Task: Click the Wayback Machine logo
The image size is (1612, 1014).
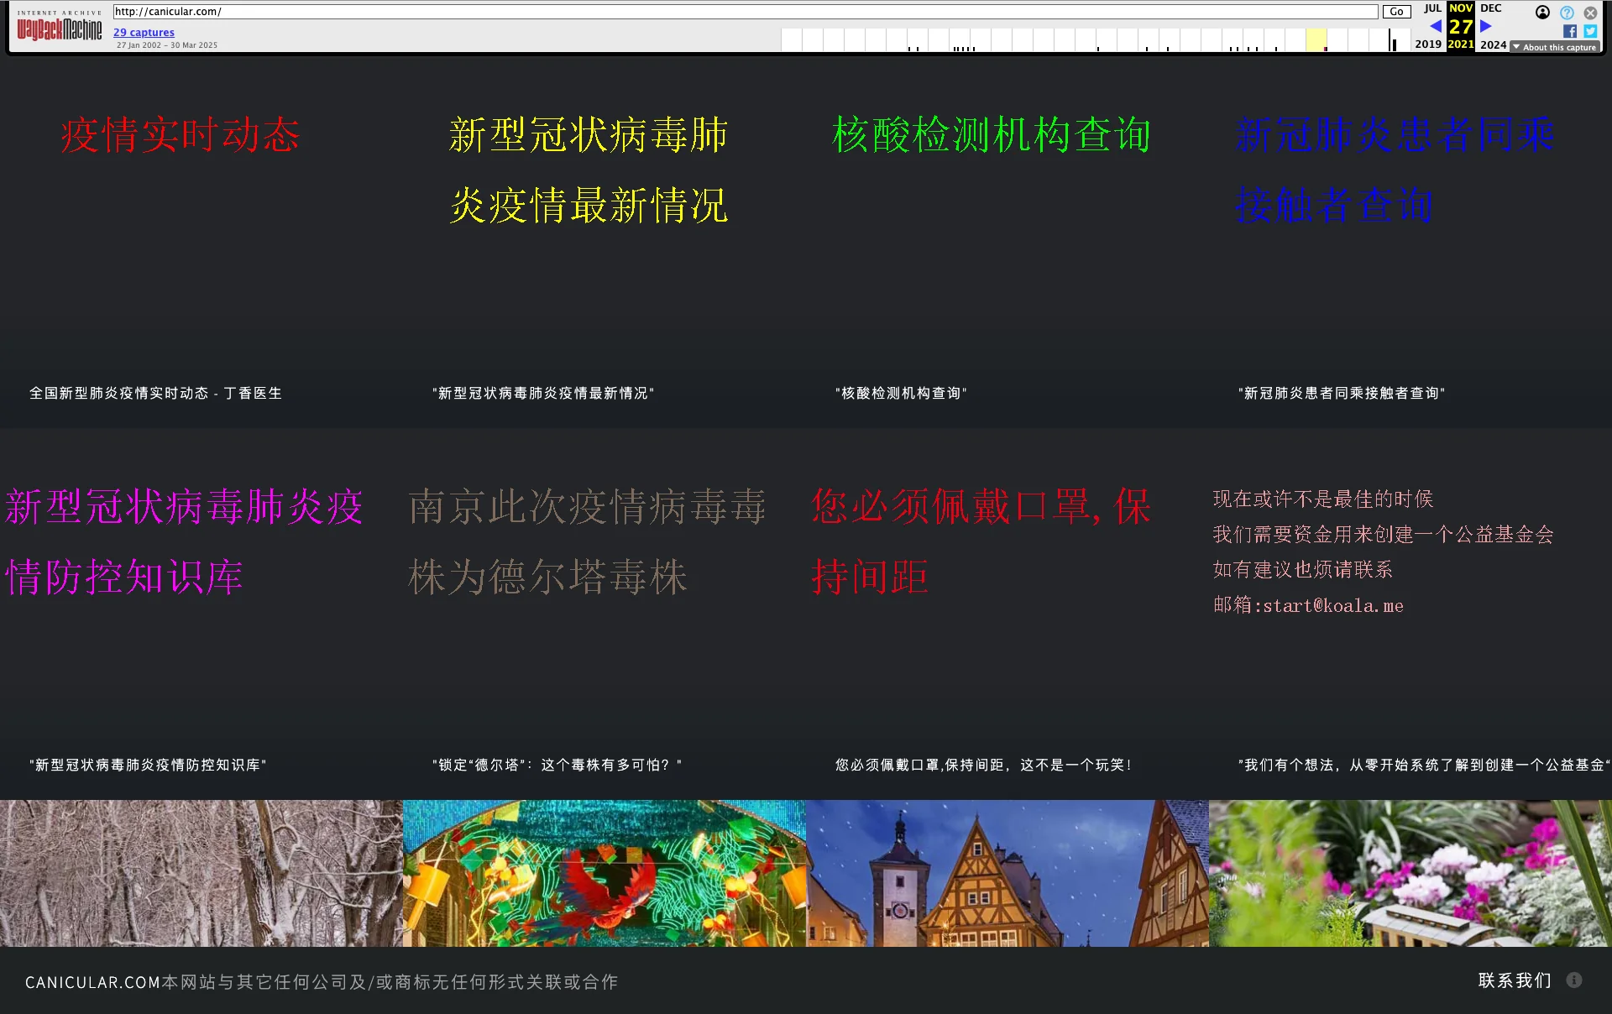Action: pyautogui.click(x=59, y=29)
